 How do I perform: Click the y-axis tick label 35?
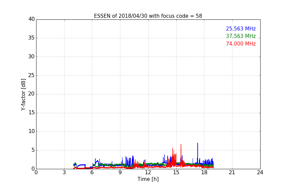click(x=31, y=38)
